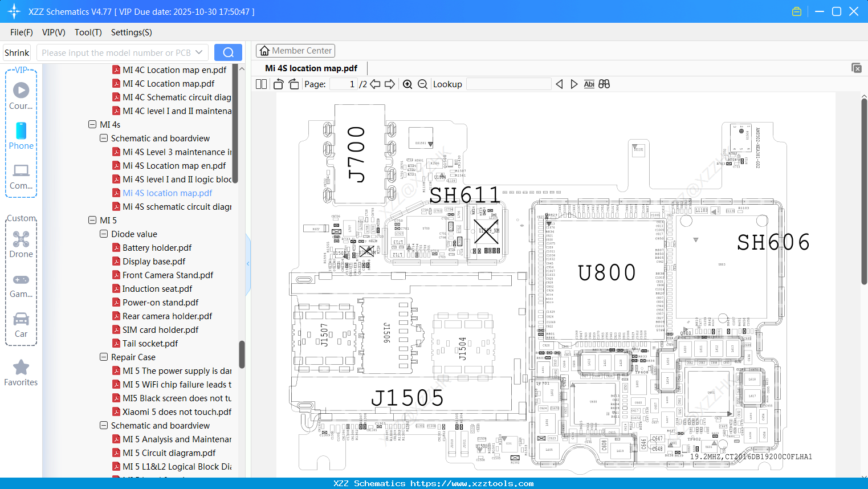Viewport: 868px width, 489px height.
Task: Open the Member Center
Action: 295,50
